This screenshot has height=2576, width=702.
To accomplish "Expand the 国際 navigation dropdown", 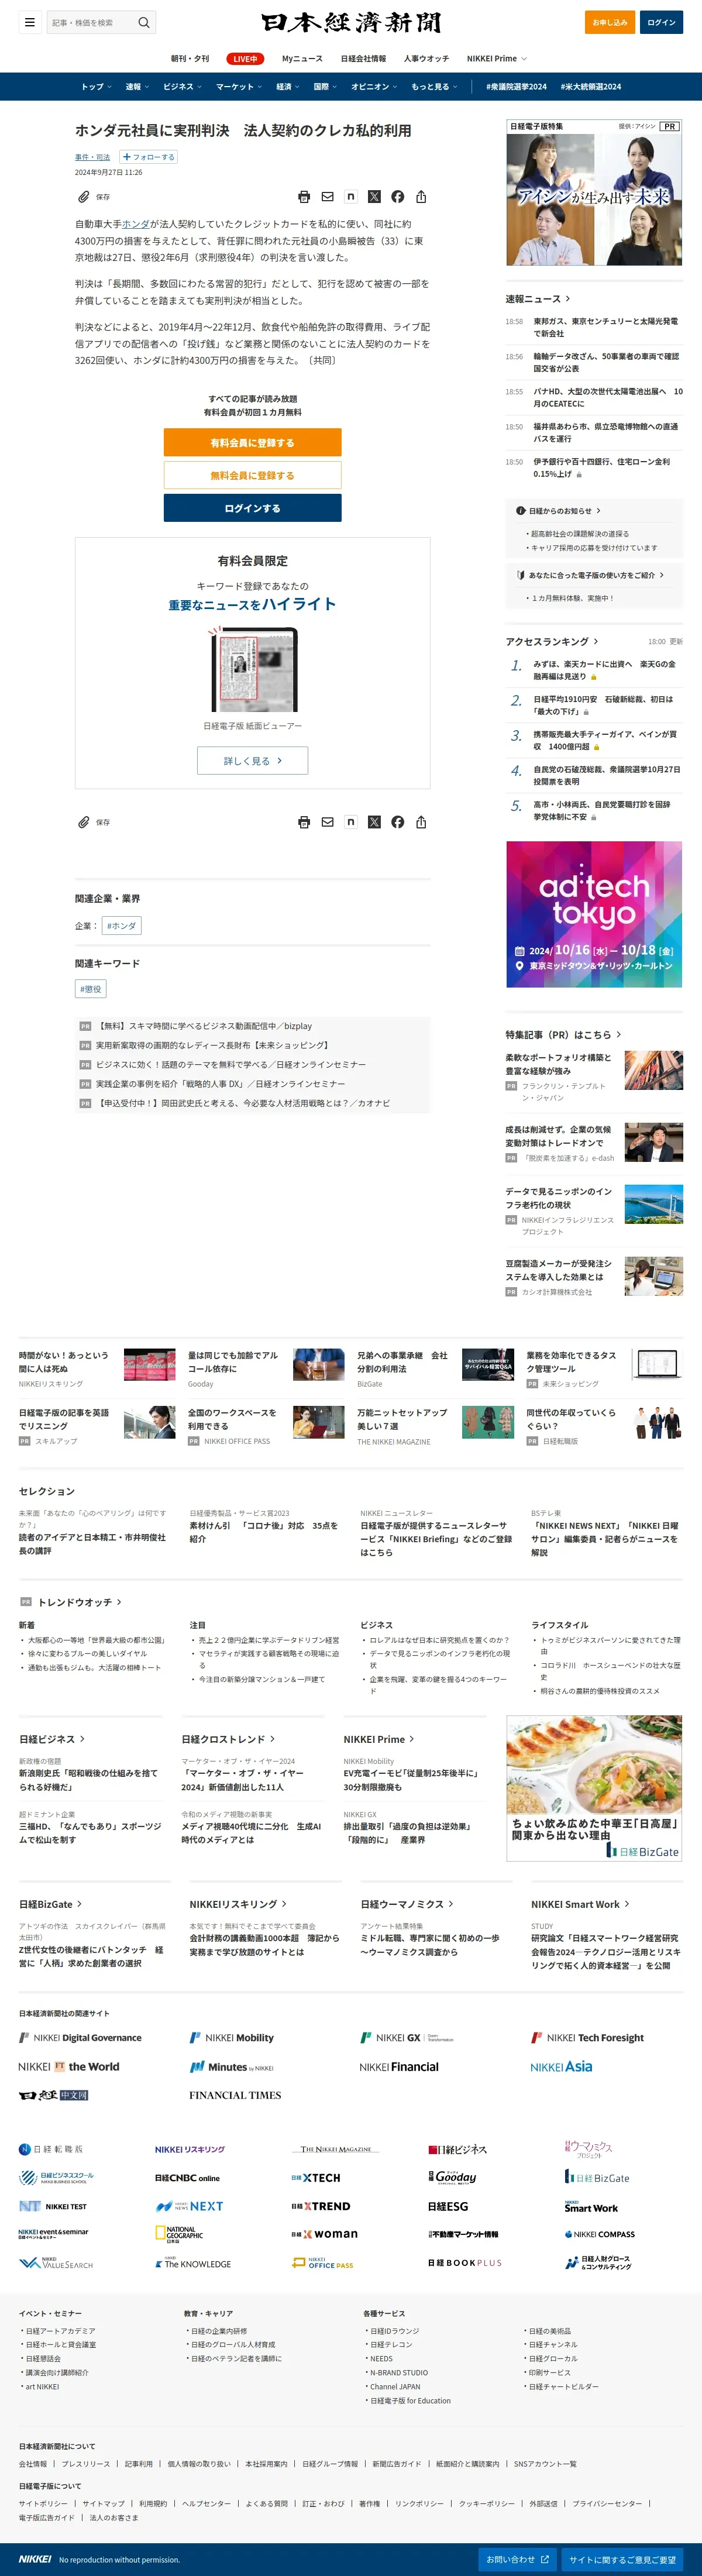I will pyautogui.click(x=325, y=87).
